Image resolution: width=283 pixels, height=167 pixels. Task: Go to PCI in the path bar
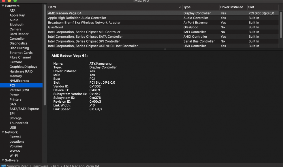click(56, 166)
